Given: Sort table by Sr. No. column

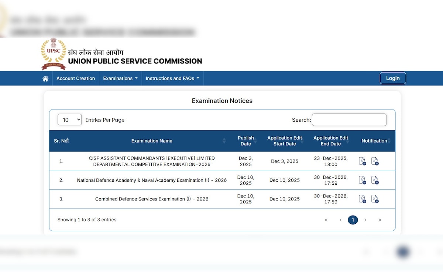Looking at the screenshot, I should pyautogui.click(x=61, y=141).
